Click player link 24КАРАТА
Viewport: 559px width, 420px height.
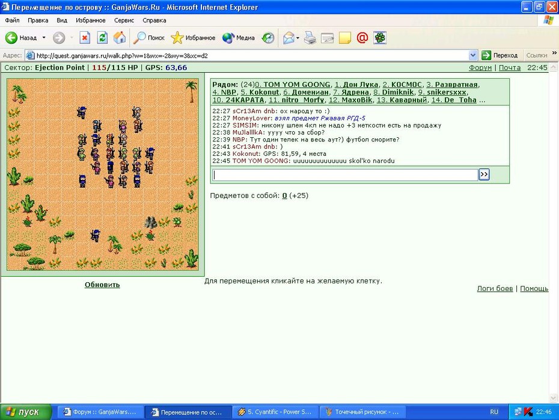pyautogui.click(x=238, y=100)
